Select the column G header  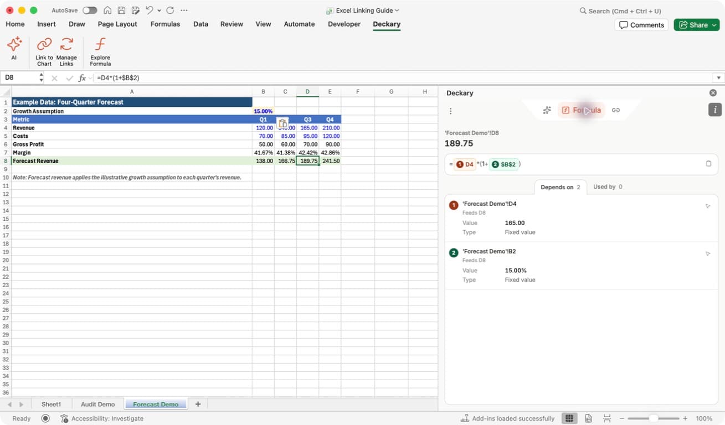391,92
